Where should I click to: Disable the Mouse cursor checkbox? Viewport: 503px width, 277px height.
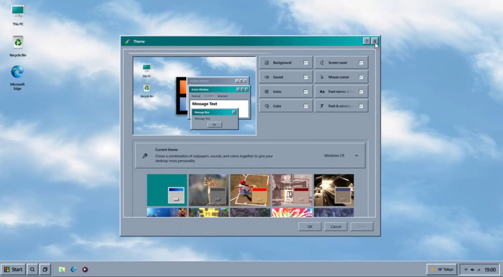pos(361,77)
